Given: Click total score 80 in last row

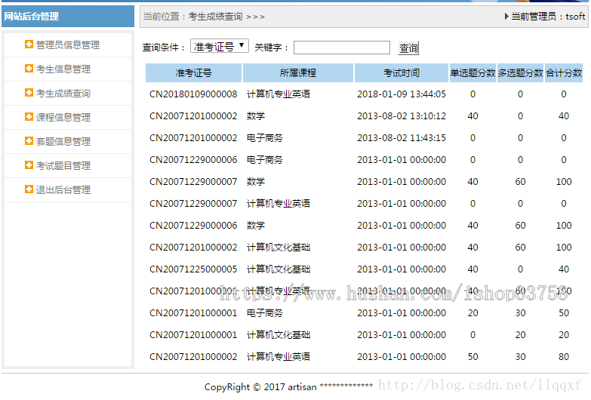Looking at the screenshot, I should (x=564, y=357).
